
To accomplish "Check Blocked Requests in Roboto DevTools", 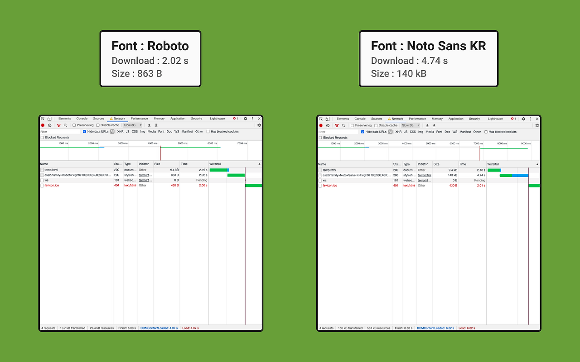I will pyautogui.click(x=43, y=138).
